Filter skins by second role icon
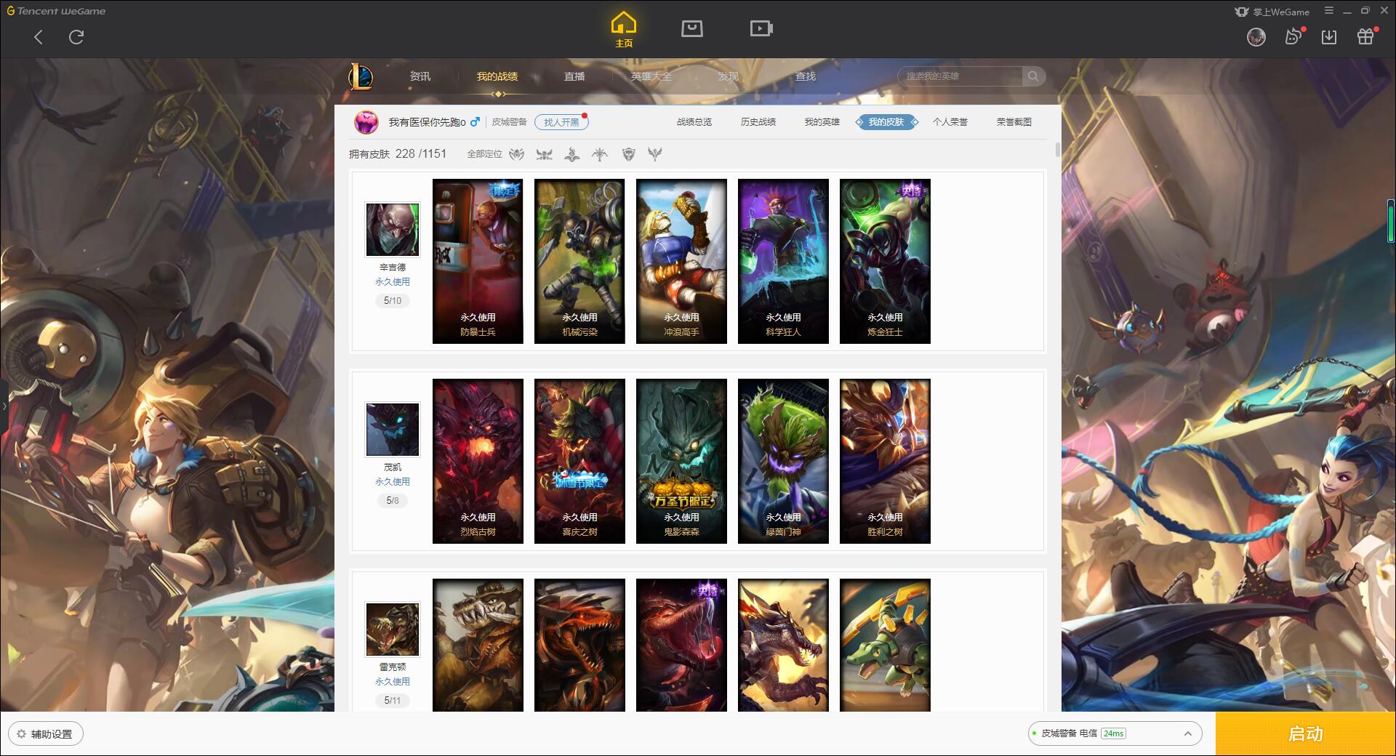Viewport: 1396px width, 756px height. click(x=544, y=154)
